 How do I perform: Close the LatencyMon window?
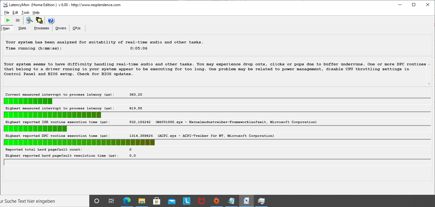tap(428, 5)
